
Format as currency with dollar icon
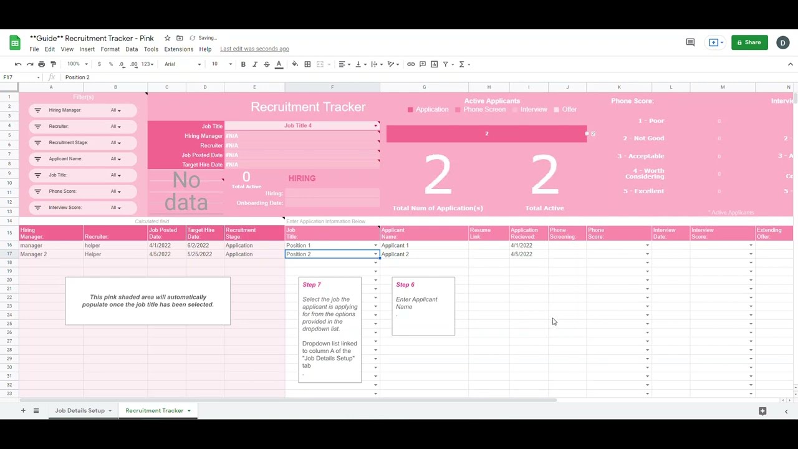pos(99,64)
